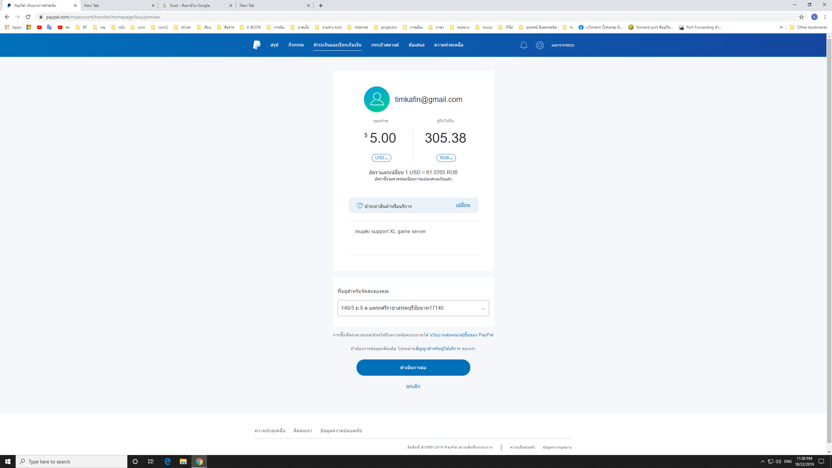
Task: Open the shipping address dropdown
Action: point(413,308)
